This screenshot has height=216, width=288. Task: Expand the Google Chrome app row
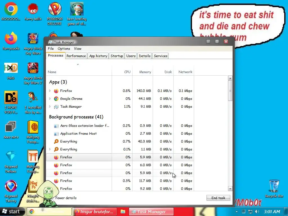click(50, 99)
